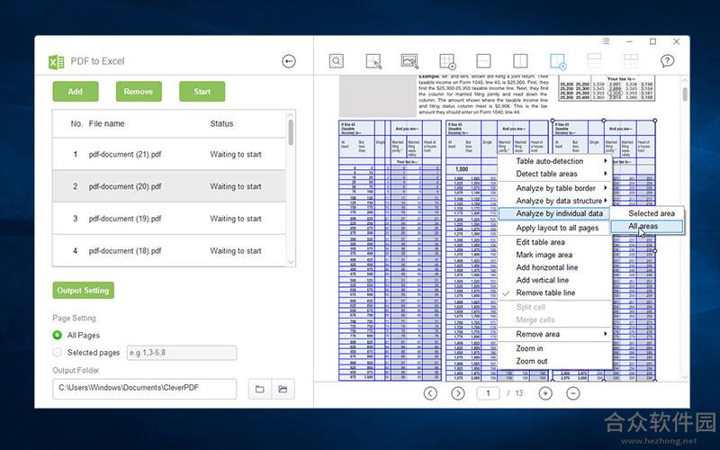
Task: Click the File name column header
Action: click(106, 123)
